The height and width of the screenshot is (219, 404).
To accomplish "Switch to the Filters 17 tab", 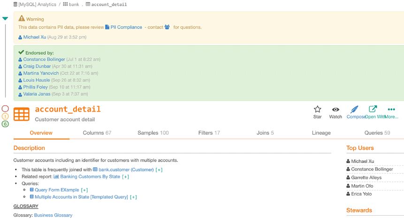I will (x=209, y=133).
